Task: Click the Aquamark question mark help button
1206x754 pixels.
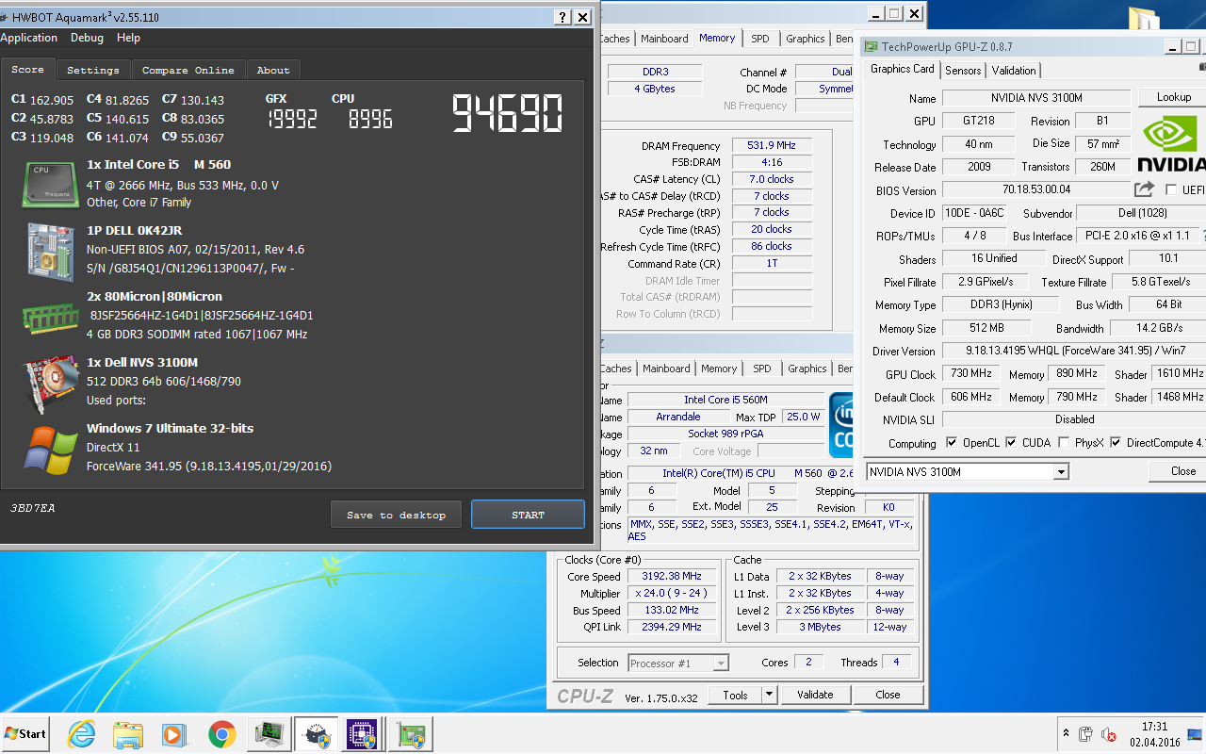Action: 562,17
